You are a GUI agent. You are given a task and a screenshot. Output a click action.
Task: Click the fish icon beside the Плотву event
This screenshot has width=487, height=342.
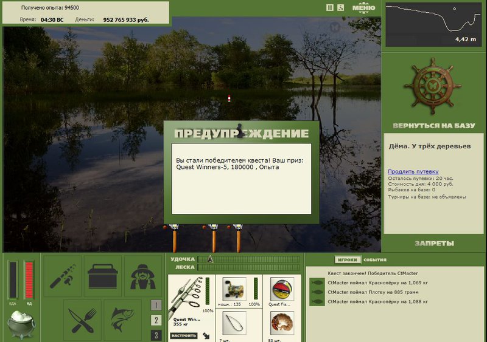(x=317, y=292)
